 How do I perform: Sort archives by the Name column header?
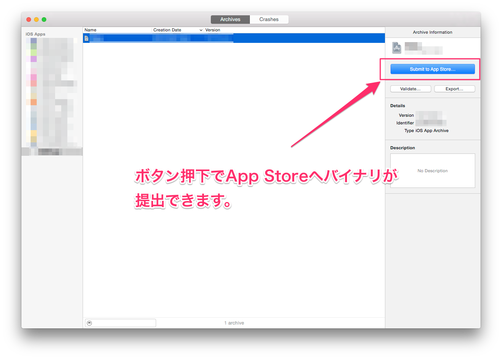(115, 30)
